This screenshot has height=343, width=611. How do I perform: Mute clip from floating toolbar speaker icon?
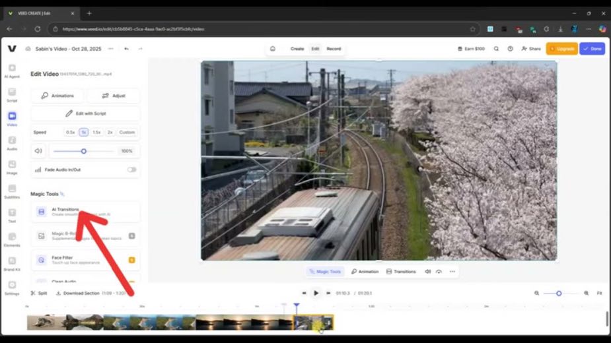coord(427,271)
